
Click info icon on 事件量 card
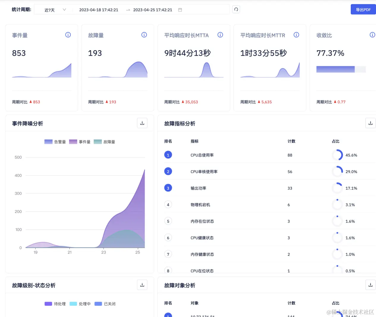coord(68,35)
